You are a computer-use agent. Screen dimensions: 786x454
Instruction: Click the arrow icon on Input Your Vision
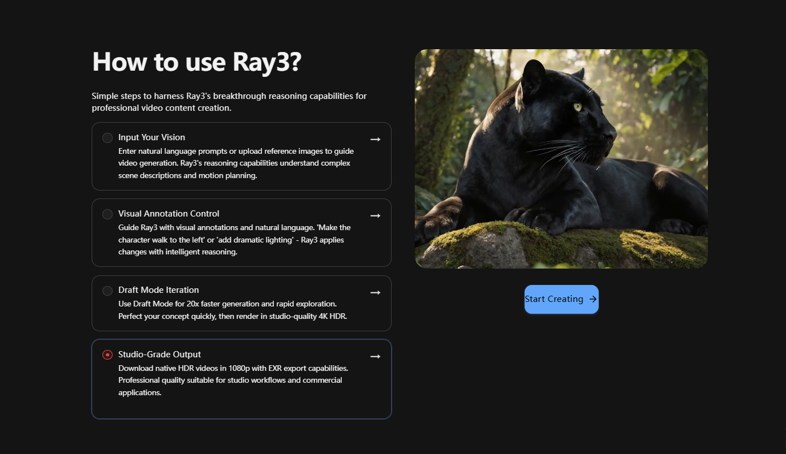pyautogui.click(x=375, y=139)
